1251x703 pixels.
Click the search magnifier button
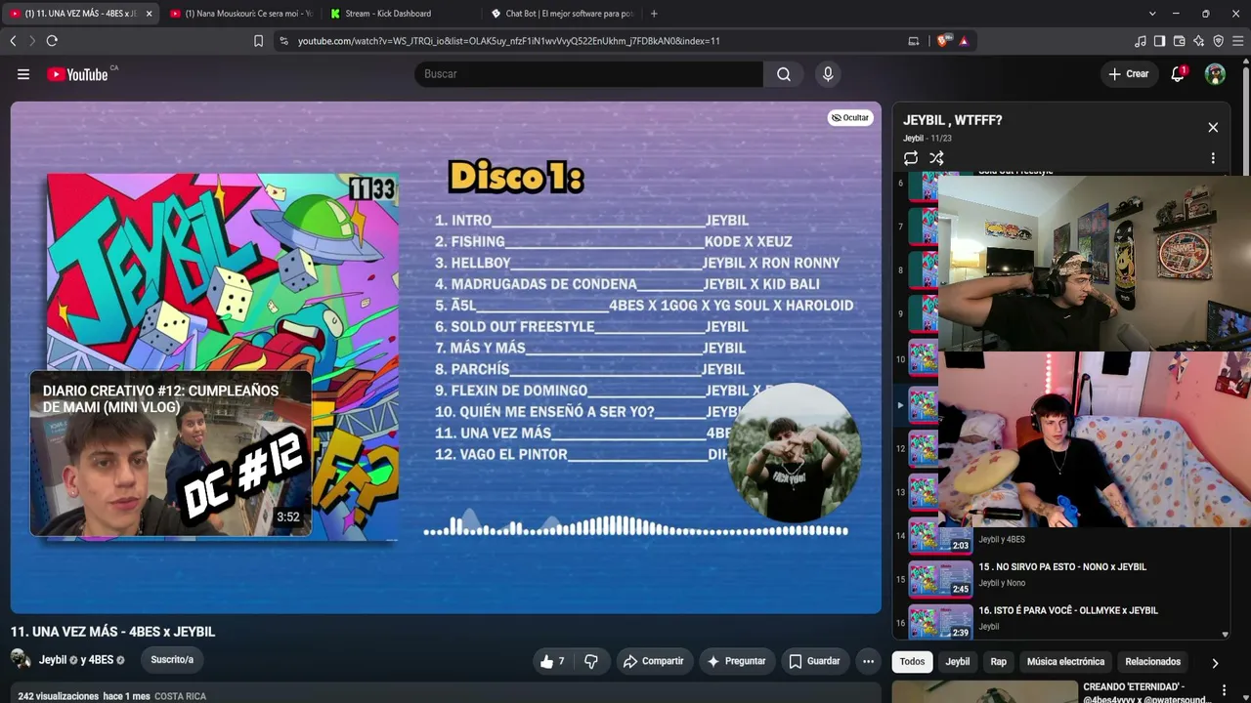point(784,74)
